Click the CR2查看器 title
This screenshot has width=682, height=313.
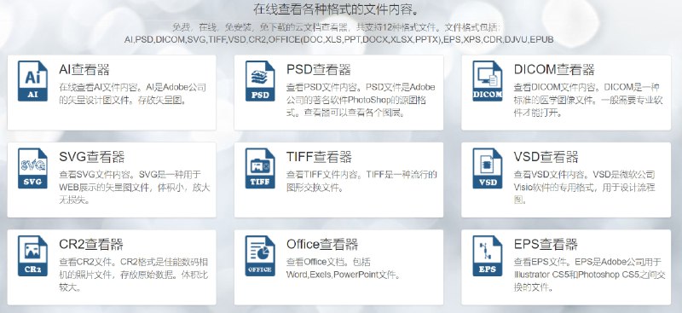[91, 244]
